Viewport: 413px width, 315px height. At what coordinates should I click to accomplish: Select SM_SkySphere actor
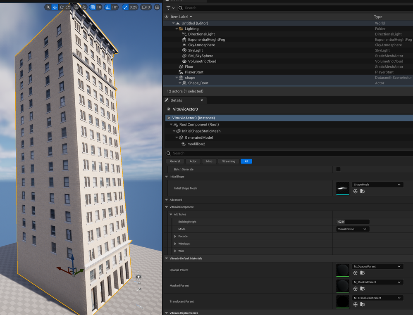201,56
